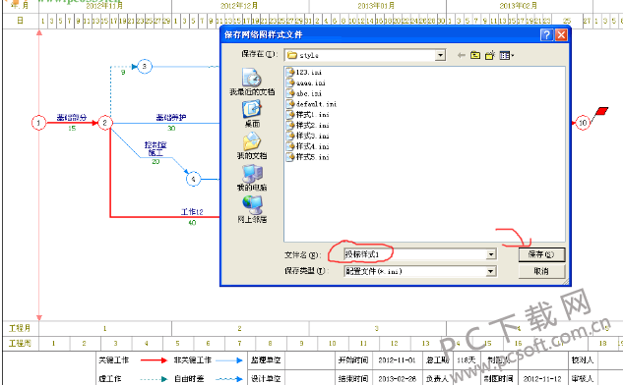Screen dimensions: 623x385
Task: Select default.ini in the file list
Action: 311,104
